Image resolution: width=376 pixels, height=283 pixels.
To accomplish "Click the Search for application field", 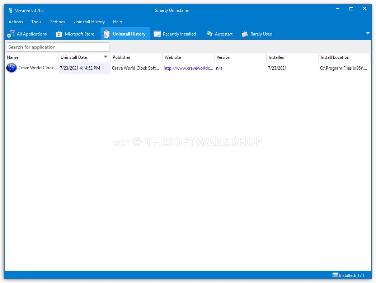I will click(58, 47).
